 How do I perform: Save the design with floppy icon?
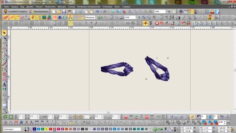64,11
